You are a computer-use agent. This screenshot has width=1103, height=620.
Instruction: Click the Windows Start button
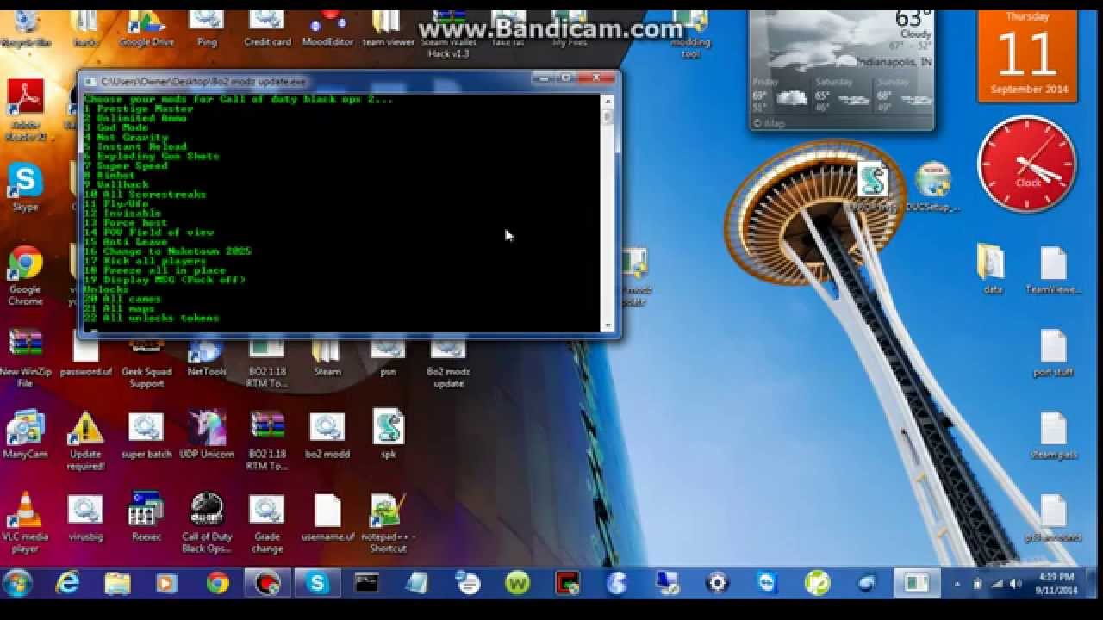pos(17,583)
